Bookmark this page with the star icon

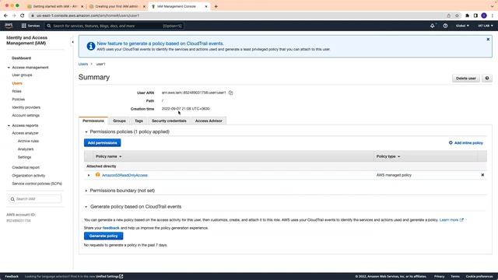pos(457,16)
